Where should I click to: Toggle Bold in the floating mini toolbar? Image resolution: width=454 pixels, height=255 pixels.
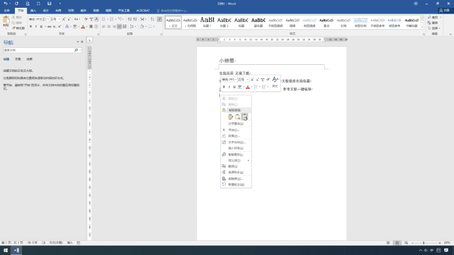coord(224,87)
